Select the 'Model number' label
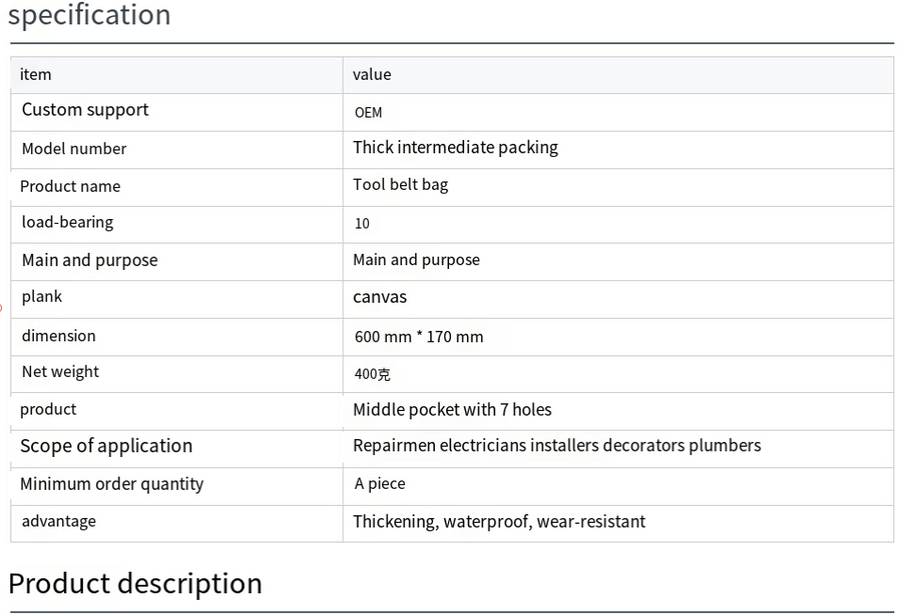 [74, 150]
